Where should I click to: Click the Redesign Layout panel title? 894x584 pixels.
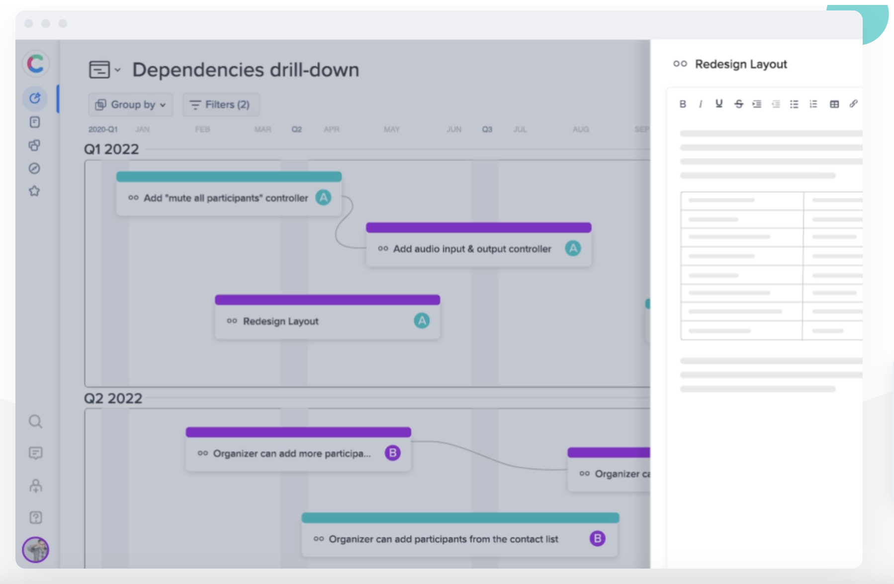pos(741,64)
